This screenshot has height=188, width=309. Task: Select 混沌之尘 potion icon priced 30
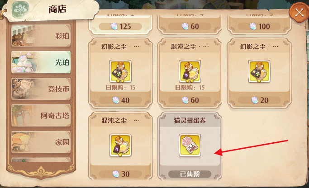pos(120,145)
